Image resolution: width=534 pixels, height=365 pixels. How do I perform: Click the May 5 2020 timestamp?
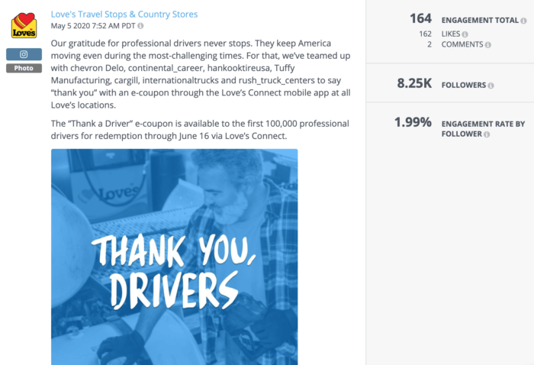click(93, 26)
